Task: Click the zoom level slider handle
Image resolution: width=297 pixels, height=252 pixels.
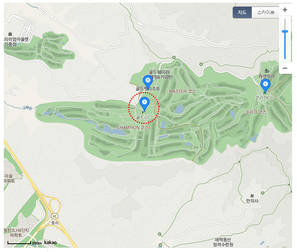Action: click(x=285, y=31)
